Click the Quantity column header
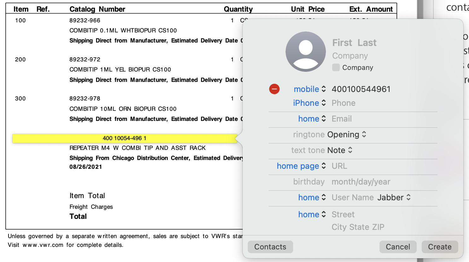 point(238,9)
